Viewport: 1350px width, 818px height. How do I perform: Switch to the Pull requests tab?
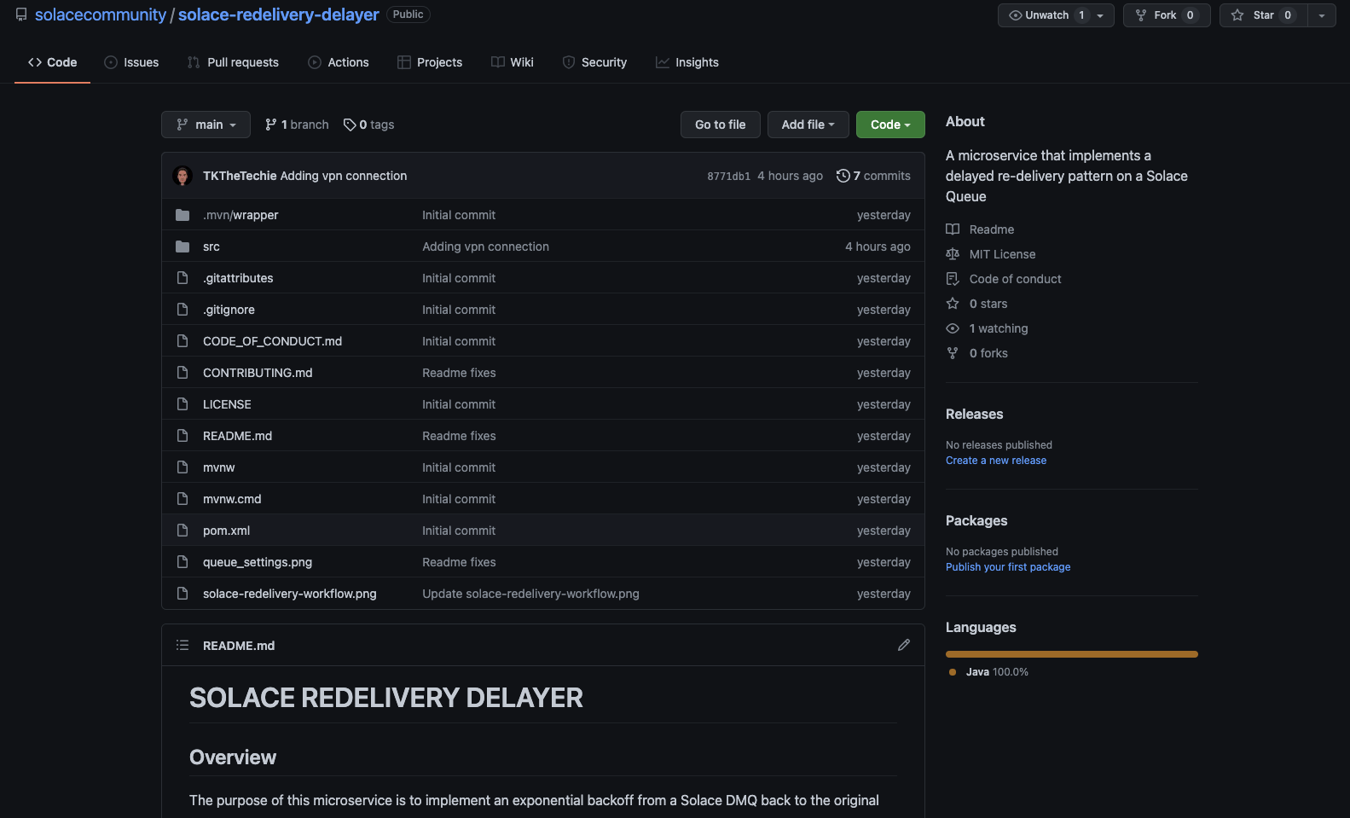[x=233, y=62]
